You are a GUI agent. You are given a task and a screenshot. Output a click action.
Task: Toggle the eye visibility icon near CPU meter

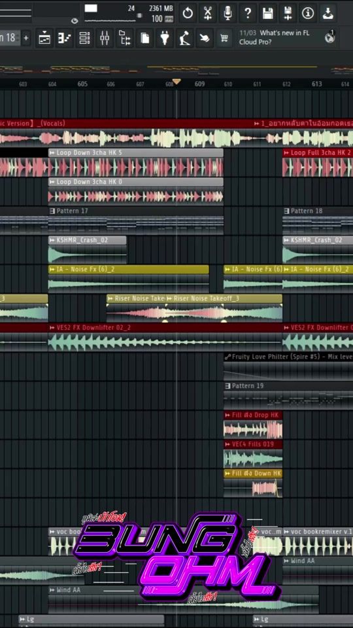coord(75,21)
